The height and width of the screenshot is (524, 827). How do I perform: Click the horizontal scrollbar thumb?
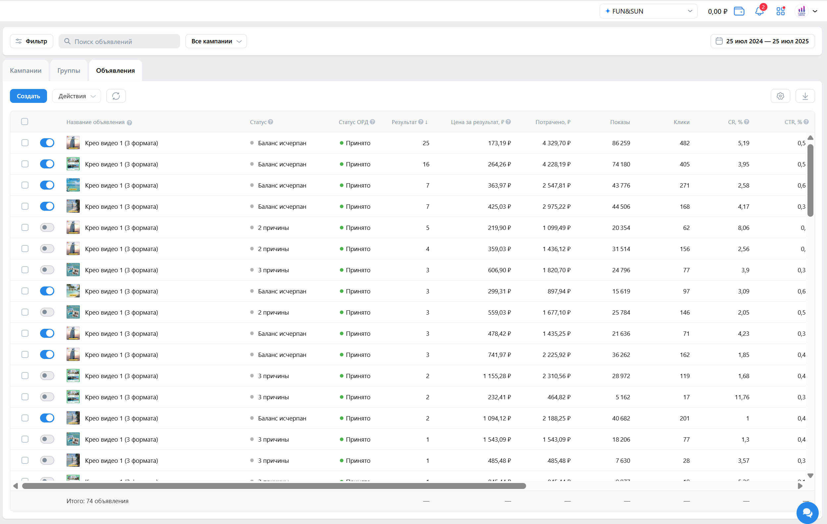pos(274,486)
